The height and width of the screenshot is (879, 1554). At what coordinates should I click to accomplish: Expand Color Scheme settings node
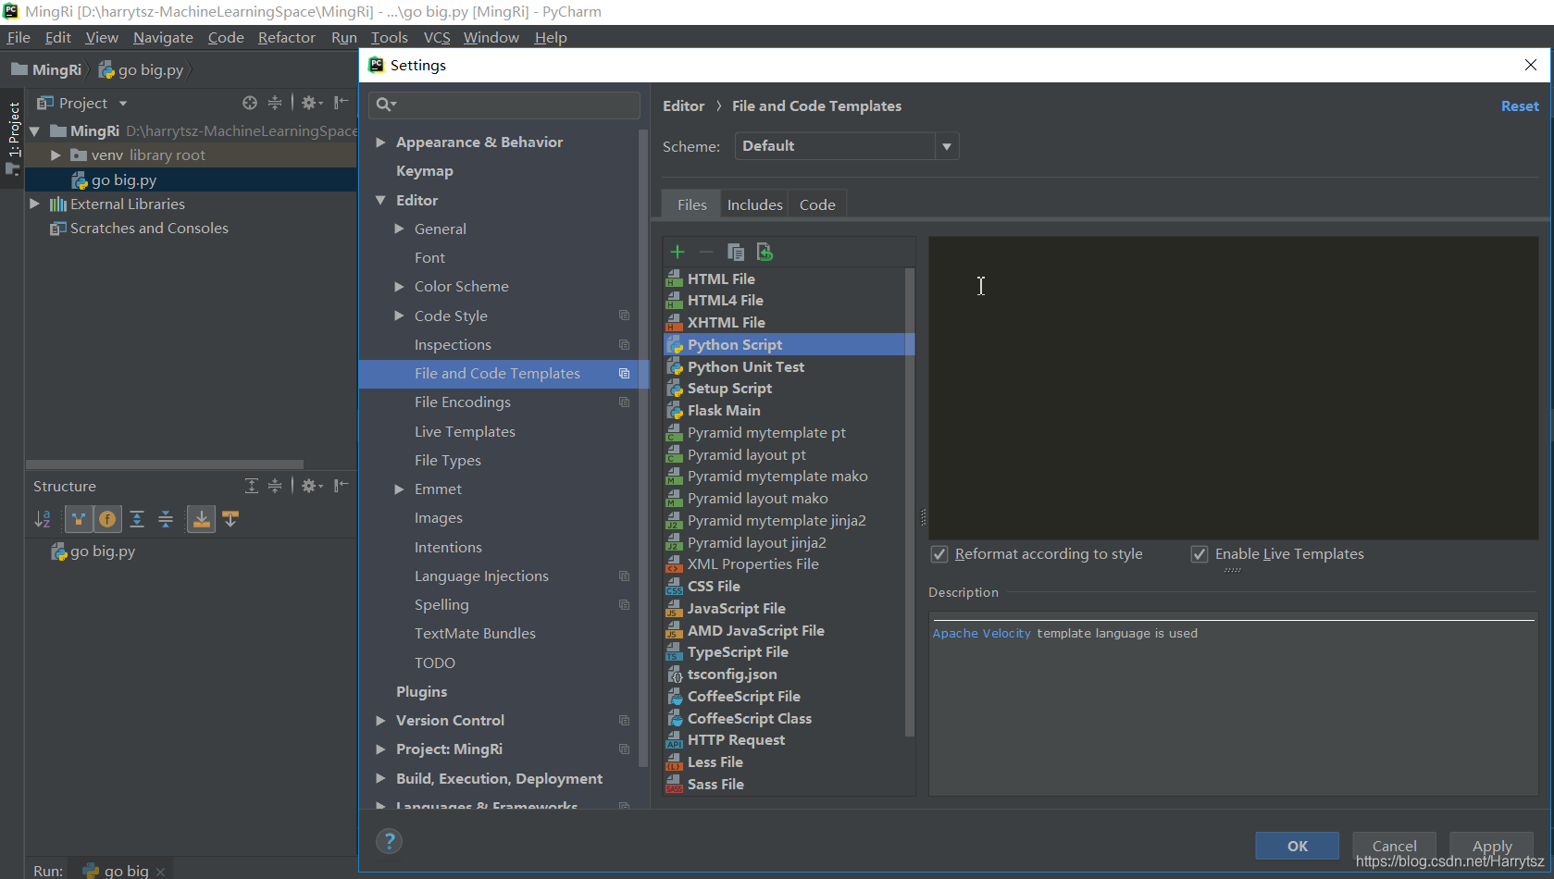(x=399, y=287)
